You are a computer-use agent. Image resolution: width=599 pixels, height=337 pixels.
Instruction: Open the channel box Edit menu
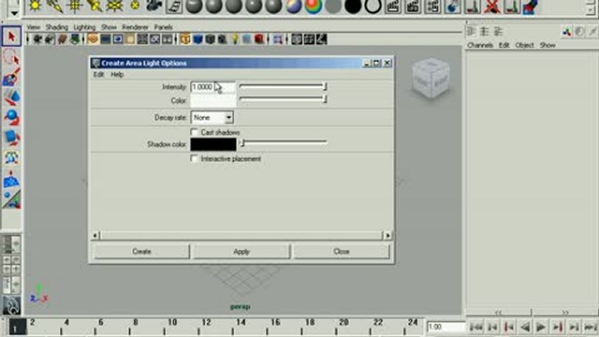coord(504,45)
